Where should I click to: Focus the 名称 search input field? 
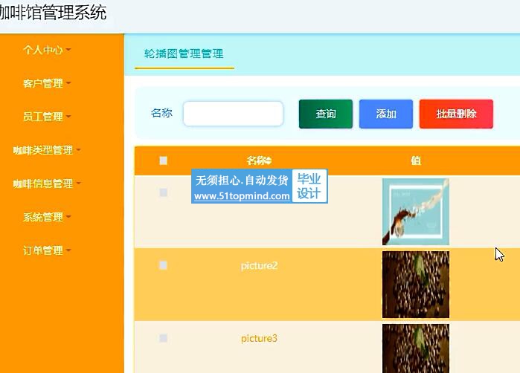click(233, 114)
